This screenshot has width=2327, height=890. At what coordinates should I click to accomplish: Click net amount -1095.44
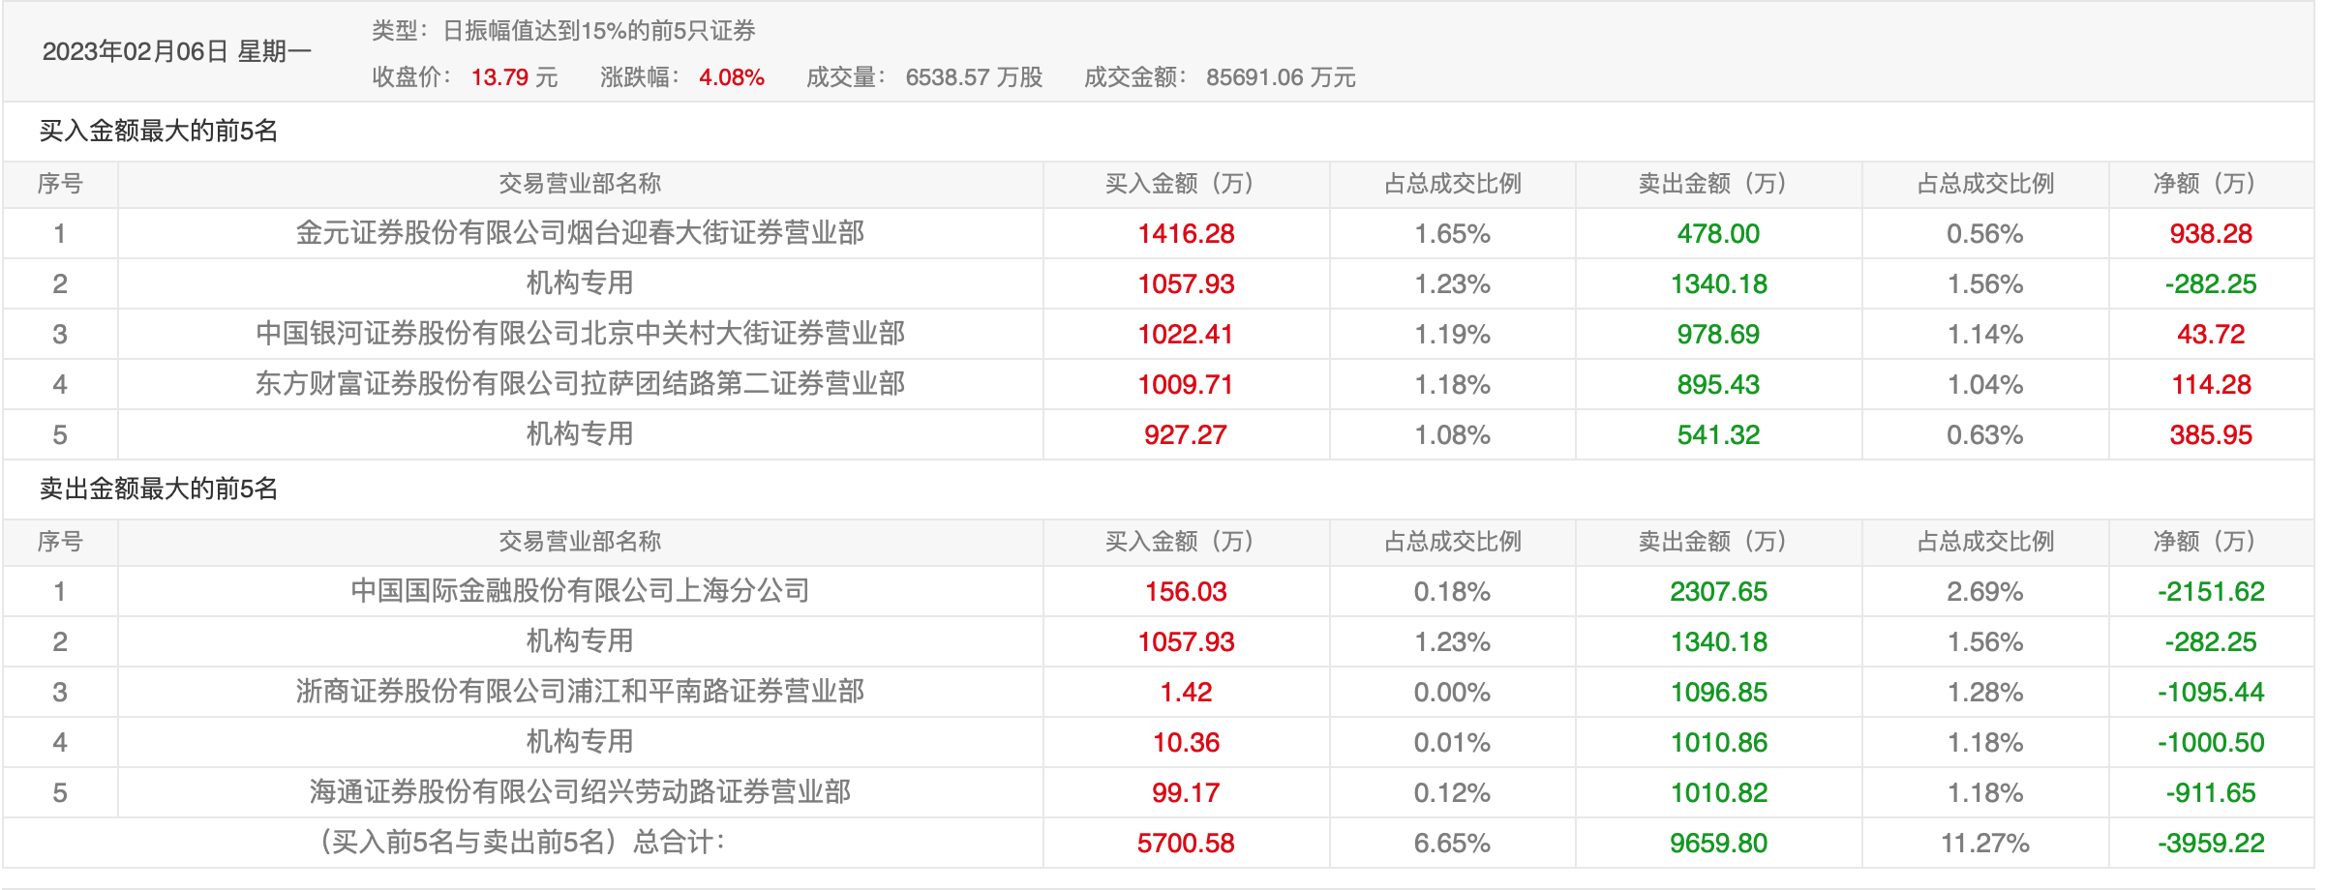(x=2211, y=692)
